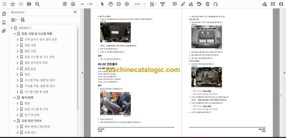The image size is (286, 138).
Task: Open the 배선 하네스 레이아웃 bookmark
Action: pyautogui.click(x=37, y=127)
